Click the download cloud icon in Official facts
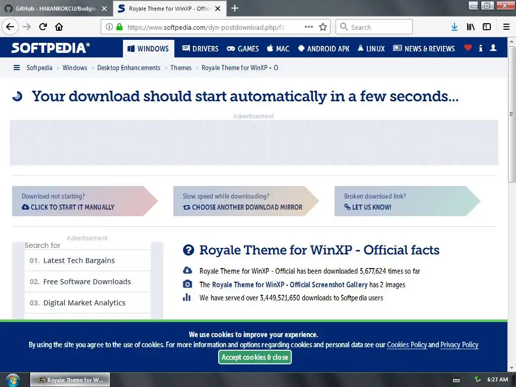The width and height of the screenshot is (516, 387). tap(187, 271)
